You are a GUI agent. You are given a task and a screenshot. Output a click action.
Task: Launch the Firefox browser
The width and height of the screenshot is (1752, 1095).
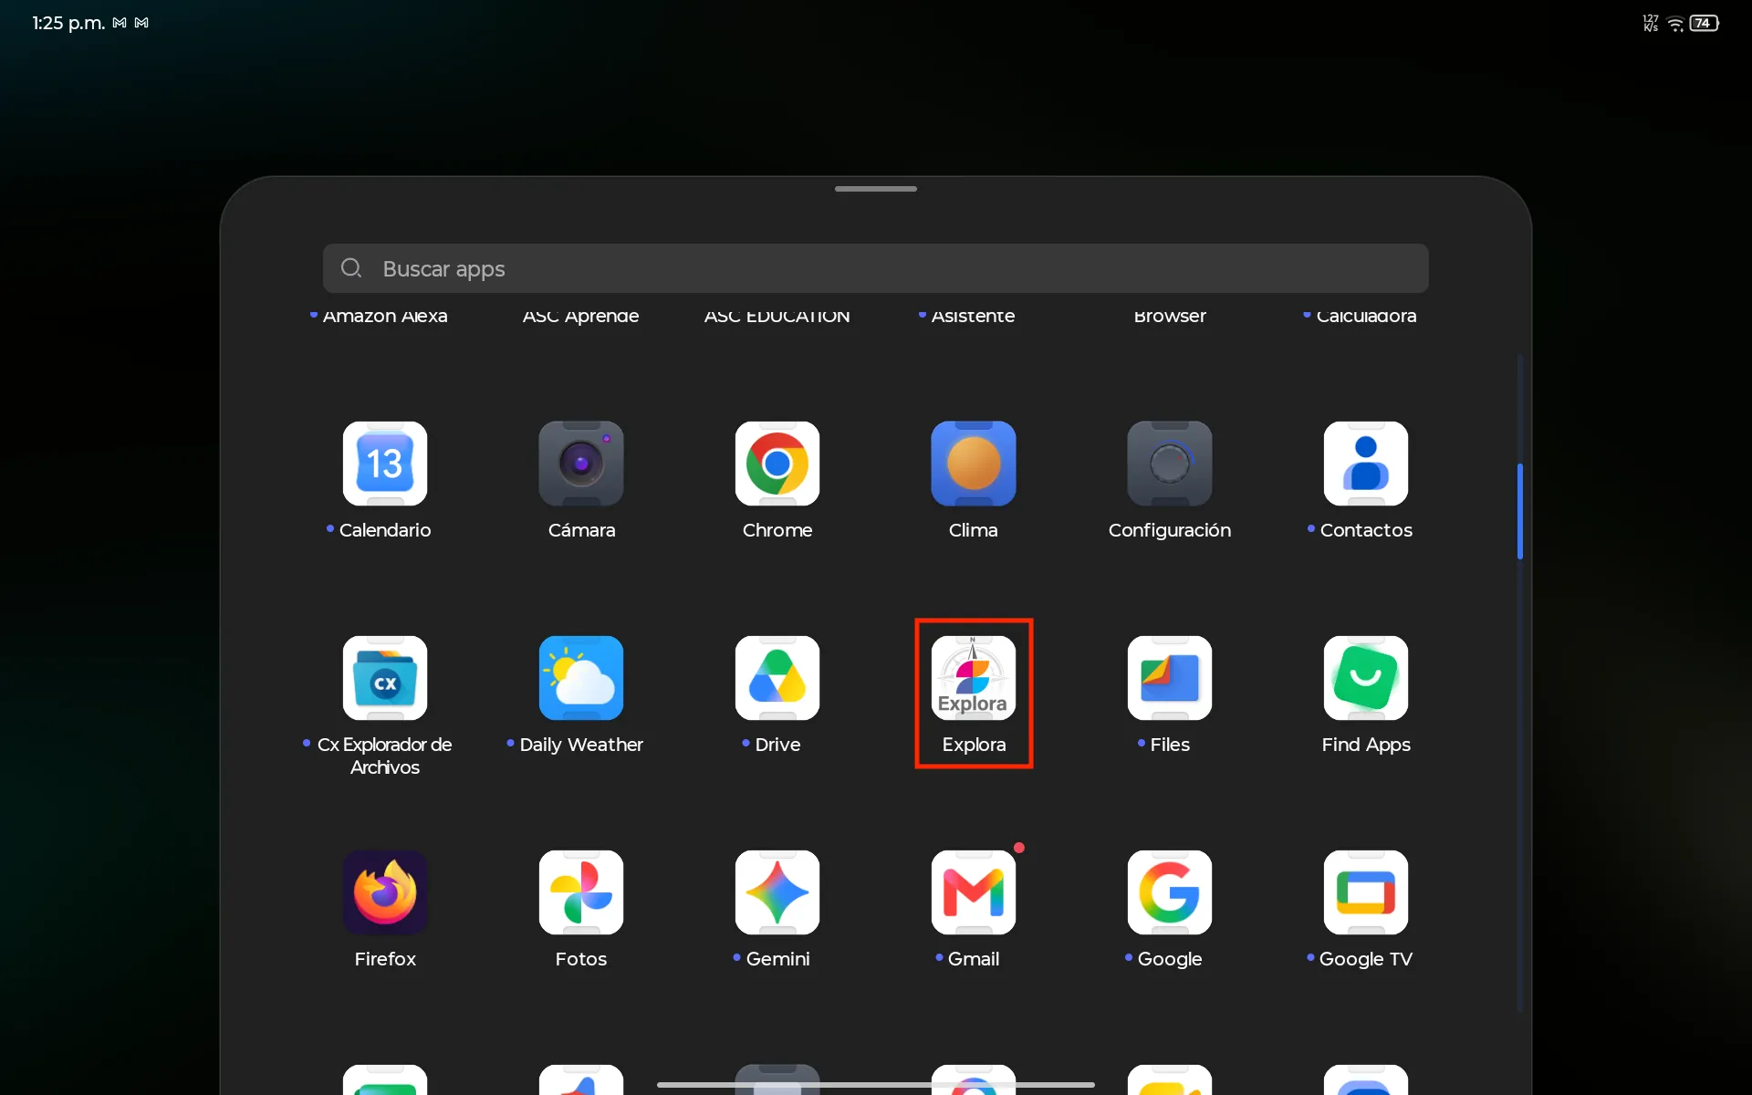385,892
